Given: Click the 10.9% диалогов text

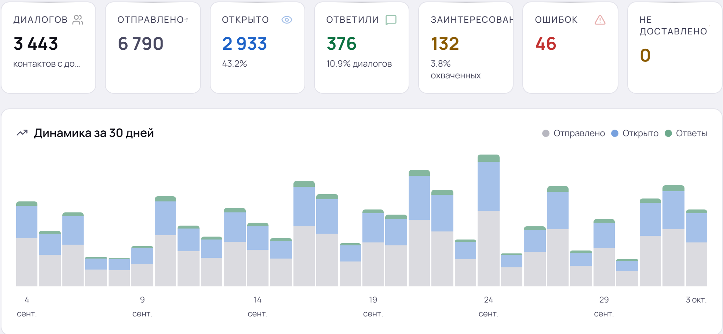Looking at the screenshot, I should point(359,64).
